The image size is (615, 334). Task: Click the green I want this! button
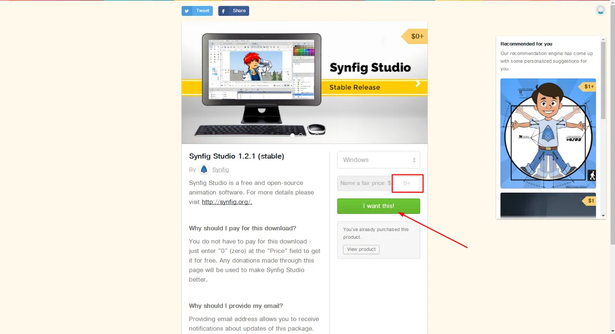(x=379, y=206)
